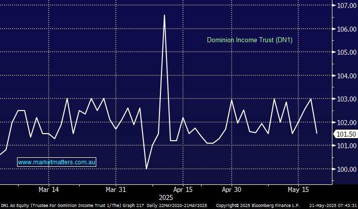Open the www.marketmatters.com.au link
Viewport: 358px width, 209px height.
click(x=57, y=162)
